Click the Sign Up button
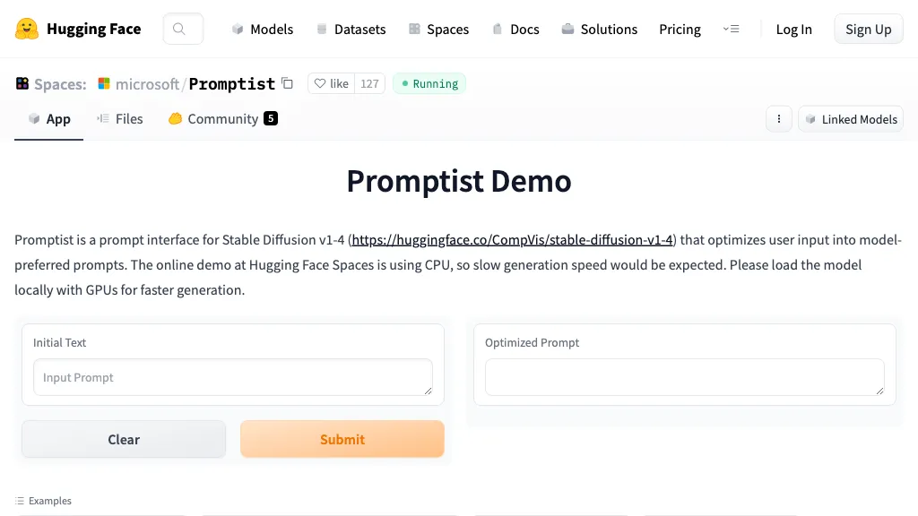Image resolution: width=918 pixels, height=516 pixels. coord(868,29)
